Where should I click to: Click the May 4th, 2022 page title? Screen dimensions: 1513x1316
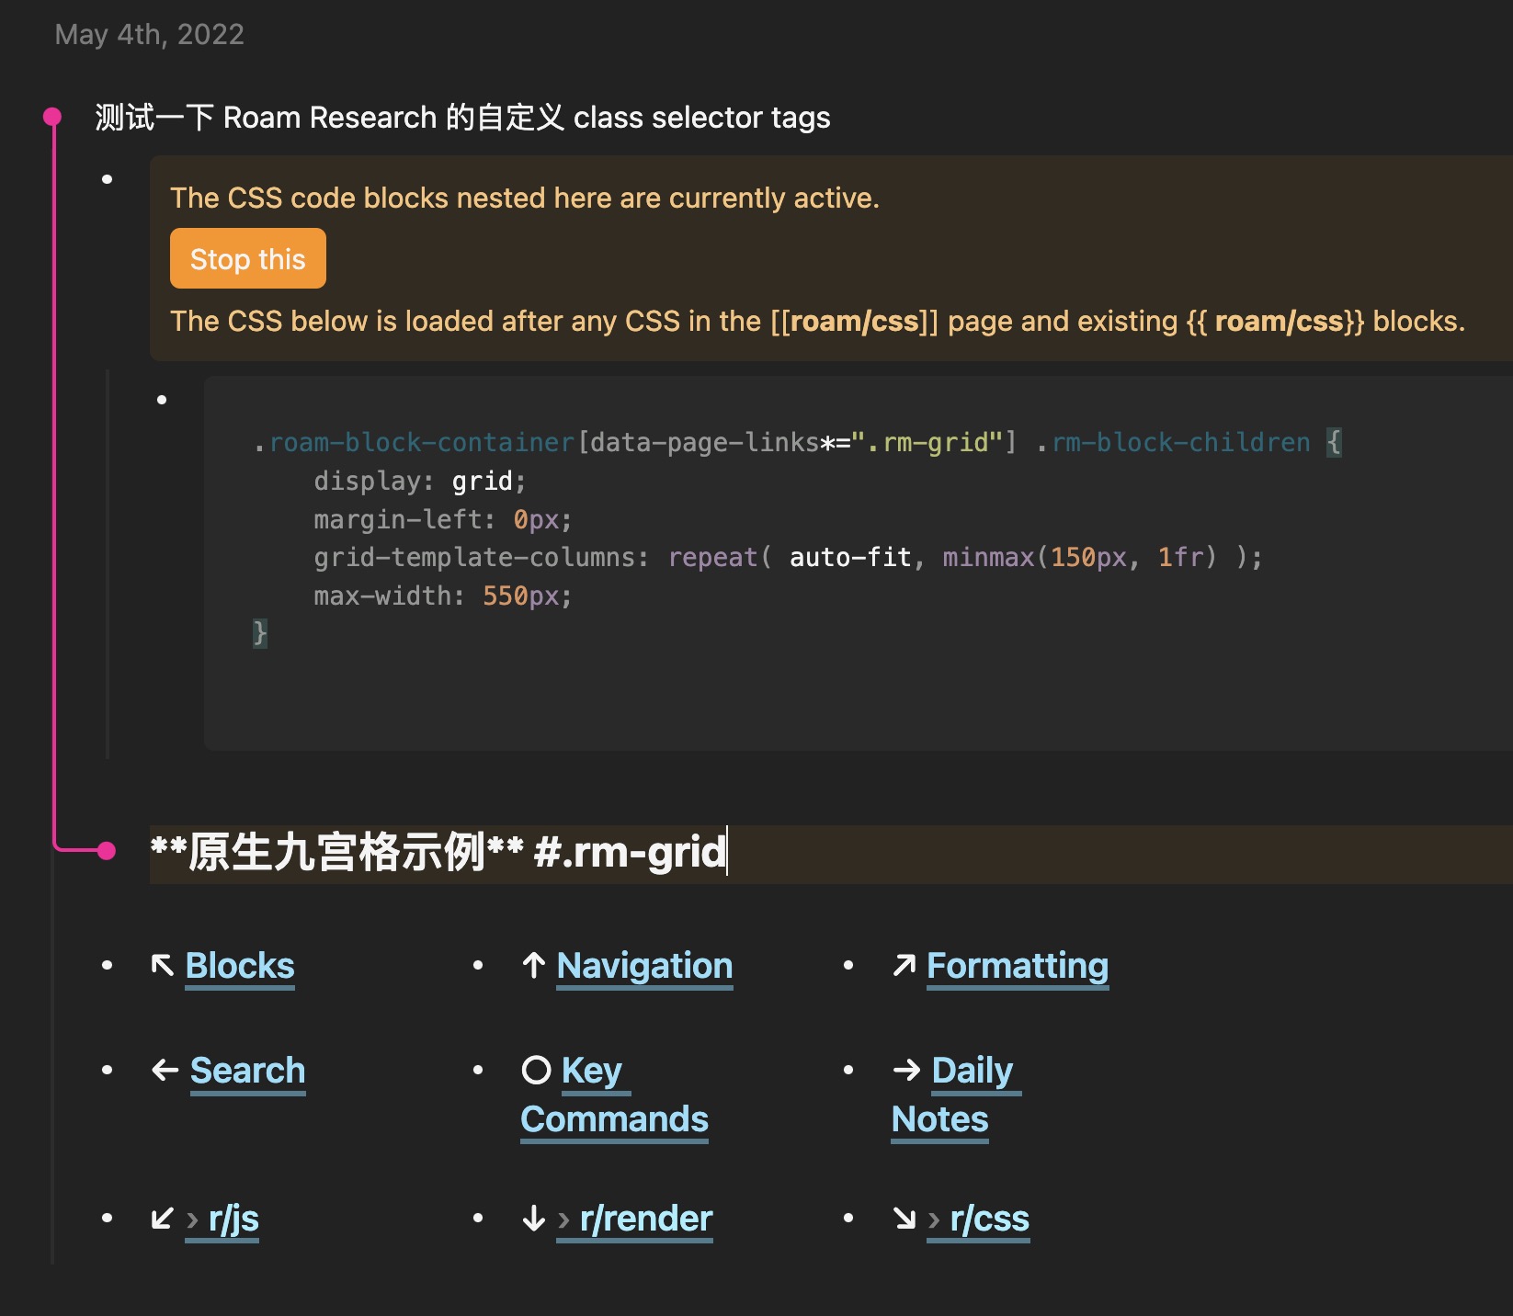(150, 34)
